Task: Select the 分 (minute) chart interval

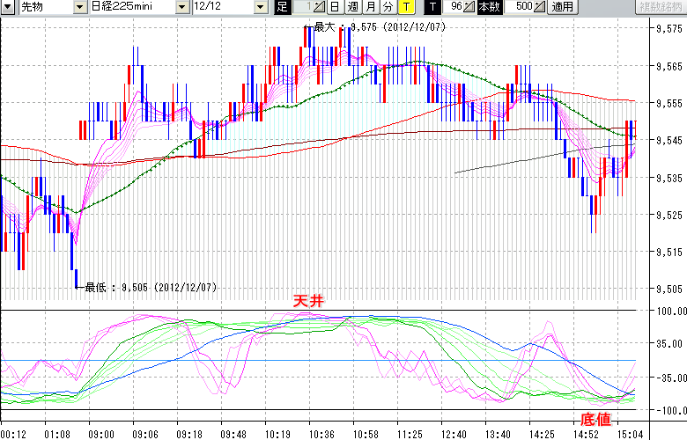Action: (x=387, y=7)
